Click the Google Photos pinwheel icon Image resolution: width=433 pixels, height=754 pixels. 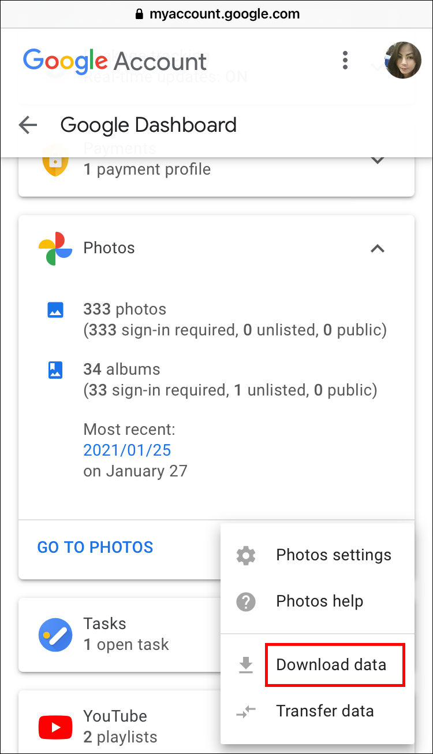(x=55, y=249)
